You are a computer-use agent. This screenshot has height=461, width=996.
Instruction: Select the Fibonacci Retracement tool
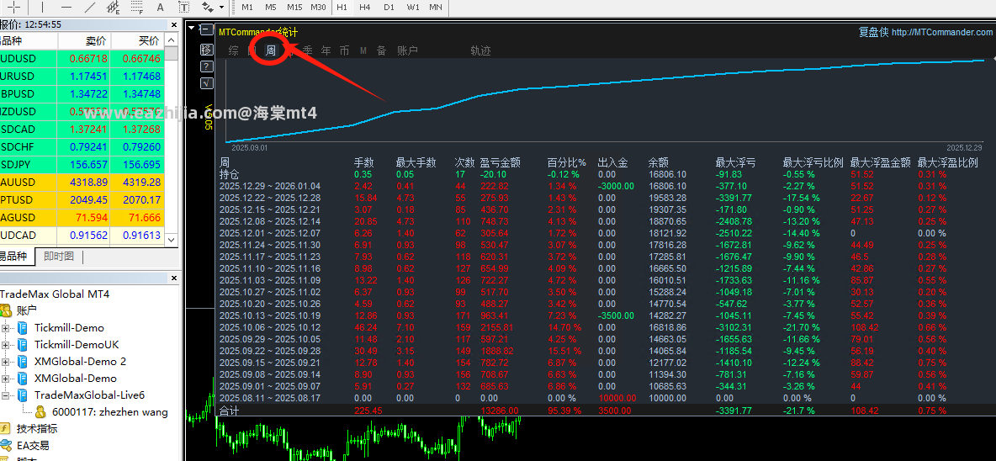point(136,8)
